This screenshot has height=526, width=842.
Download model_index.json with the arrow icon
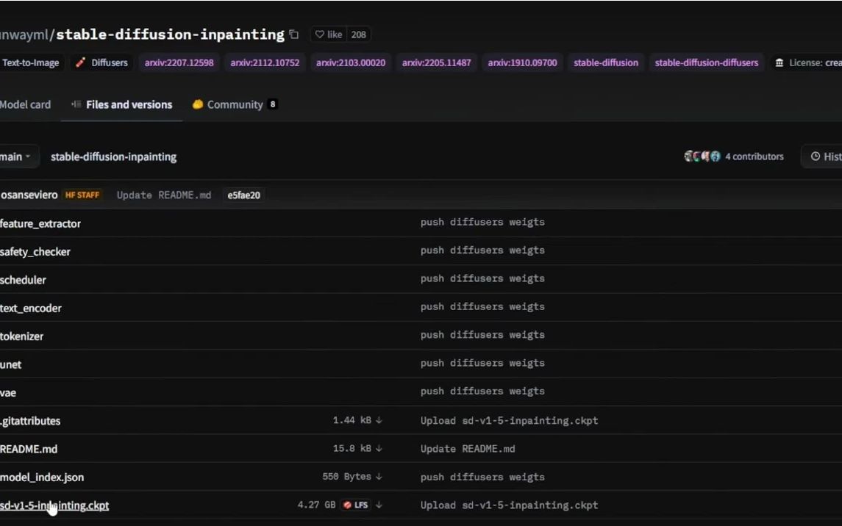(x=379, y=477)
